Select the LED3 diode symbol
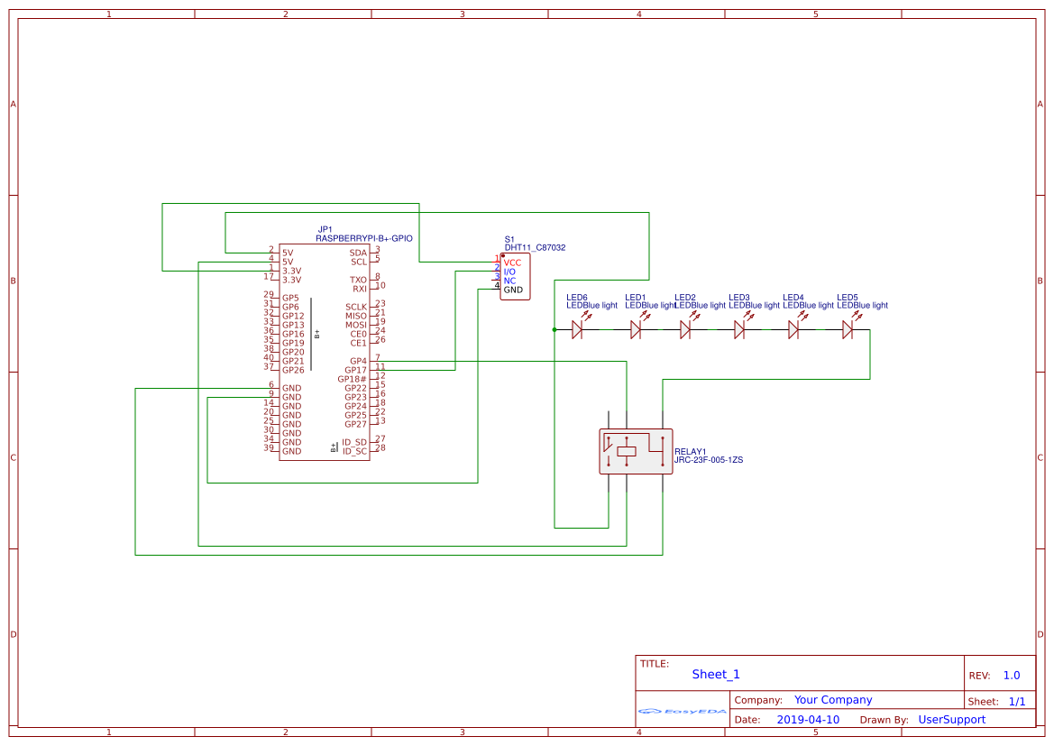 pyautogui.click(x=739, y=329)
